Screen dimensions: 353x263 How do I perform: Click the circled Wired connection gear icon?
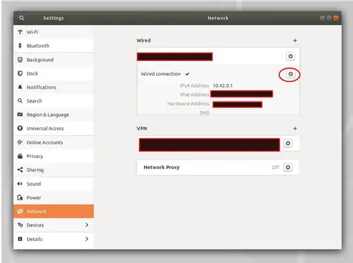pyautogui.click(x=290, y=74)
